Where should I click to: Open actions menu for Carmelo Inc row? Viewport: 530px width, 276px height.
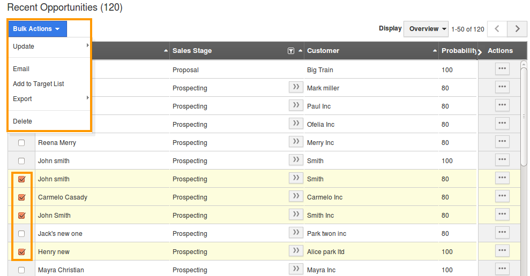click(x=502, y=196)
